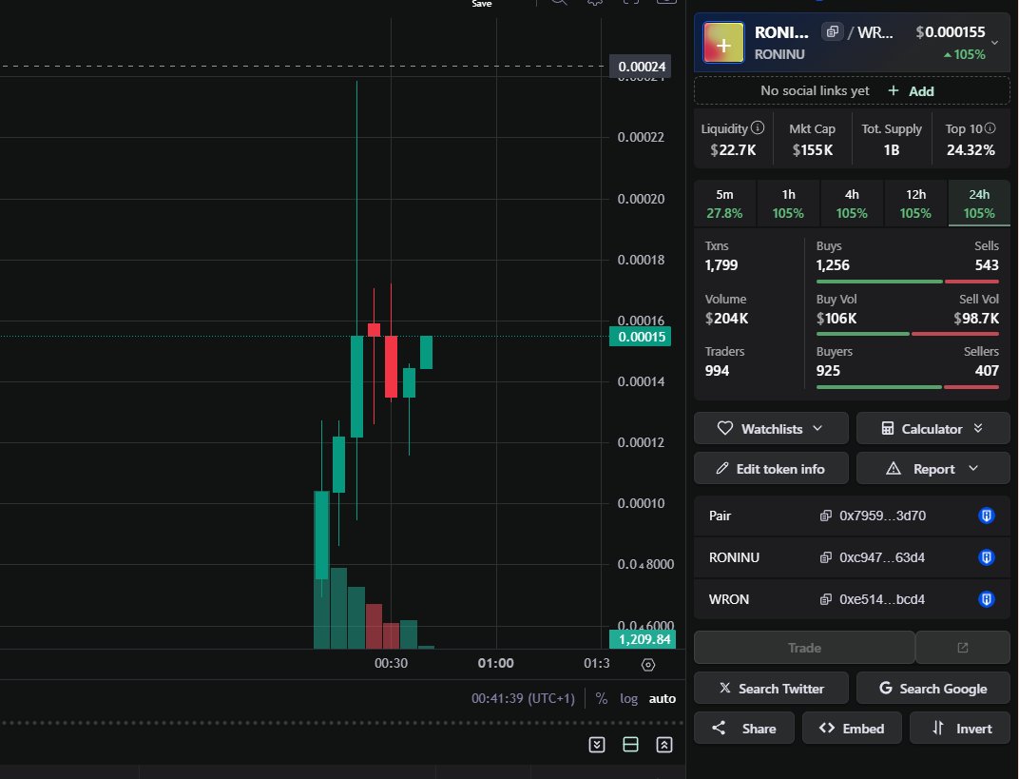Click Search Google button
The height and width of the screenshot is (779, 1019).
tap(933, 688)
